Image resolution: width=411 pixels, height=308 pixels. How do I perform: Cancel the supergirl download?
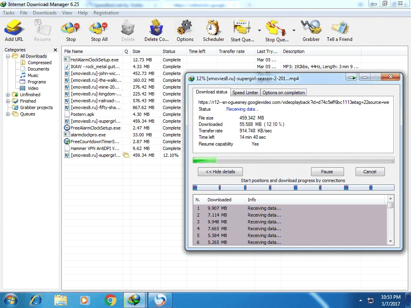click(x=370, y=172)
